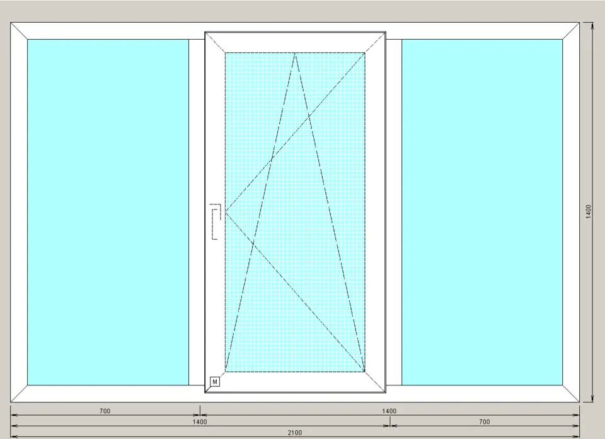Select the left fixed glass pane
This screenshot has height=439, width=605.
point(108,212)
